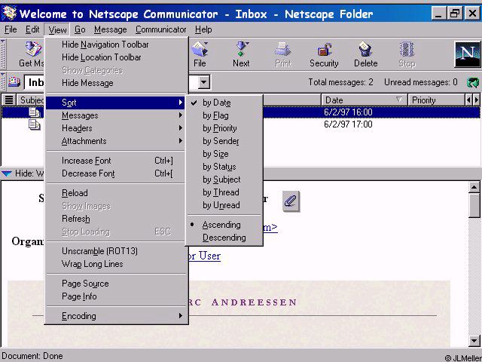Click the Netscape window title bar icon

coord(9,13)
